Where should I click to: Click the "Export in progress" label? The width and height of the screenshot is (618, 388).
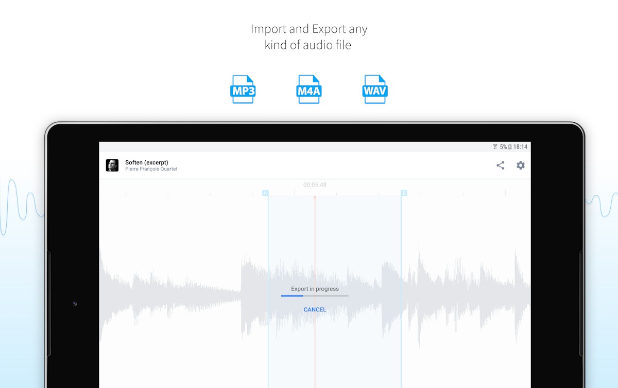pos(315,289)
